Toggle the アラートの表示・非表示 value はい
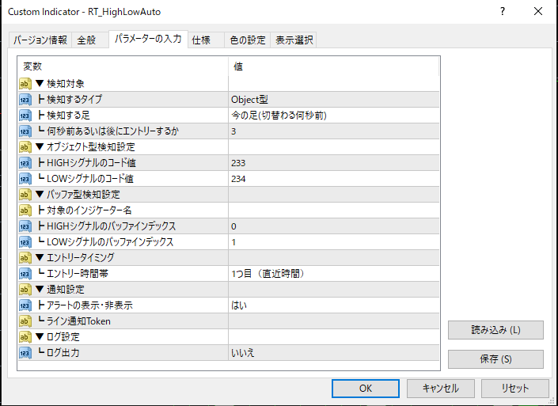Image resolution: width=558 pixels, height=406 pixels. tap(332, 305)
